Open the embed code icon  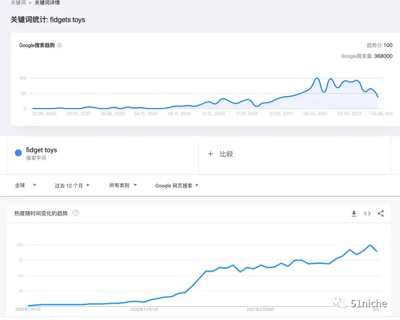[x=367, y=213]
